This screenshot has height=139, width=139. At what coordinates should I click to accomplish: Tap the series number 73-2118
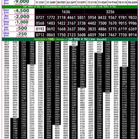pos(92,2)
